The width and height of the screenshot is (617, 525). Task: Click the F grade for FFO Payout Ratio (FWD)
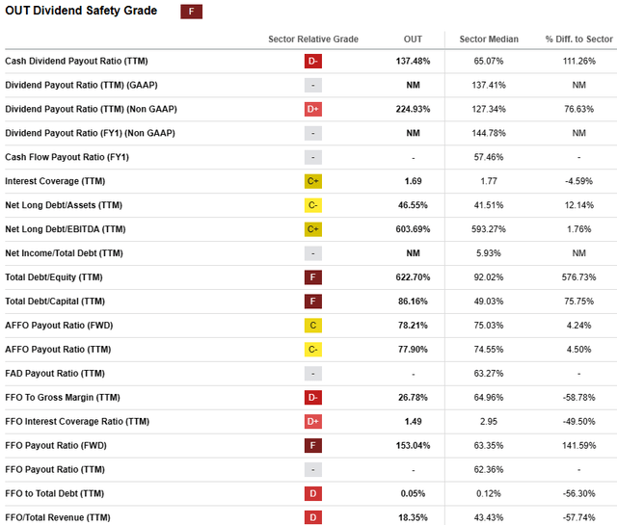pyautogui.click(x=312, y=445)
